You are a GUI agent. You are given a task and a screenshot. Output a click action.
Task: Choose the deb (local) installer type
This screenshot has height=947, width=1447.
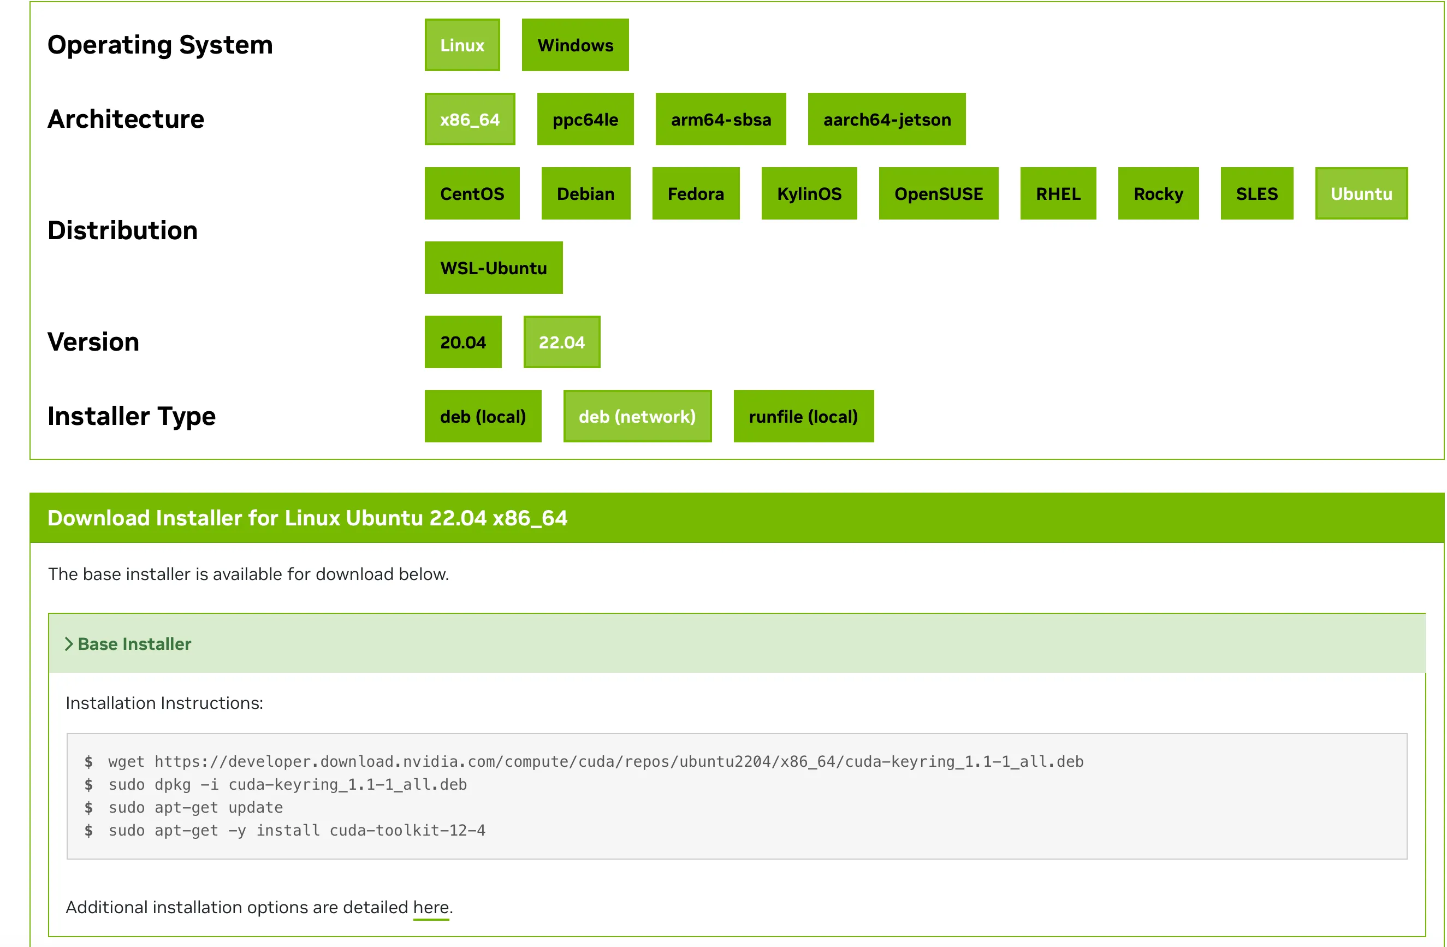click(483, 416)
